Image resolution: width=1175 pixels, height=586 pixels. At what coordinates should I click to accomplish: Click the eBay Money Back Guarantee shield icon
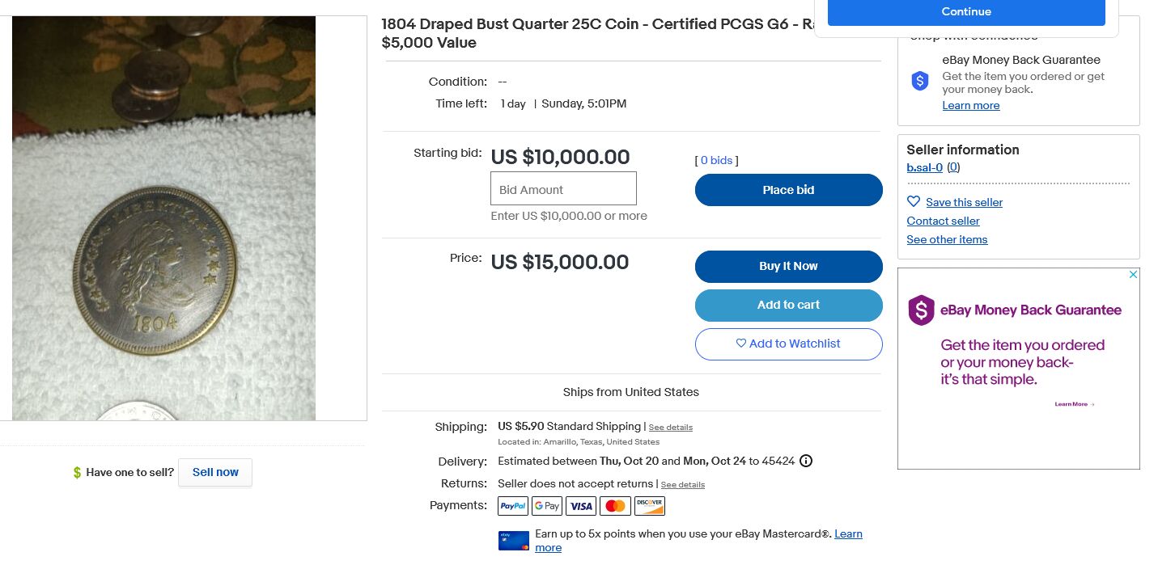click(x=920, y=81)
